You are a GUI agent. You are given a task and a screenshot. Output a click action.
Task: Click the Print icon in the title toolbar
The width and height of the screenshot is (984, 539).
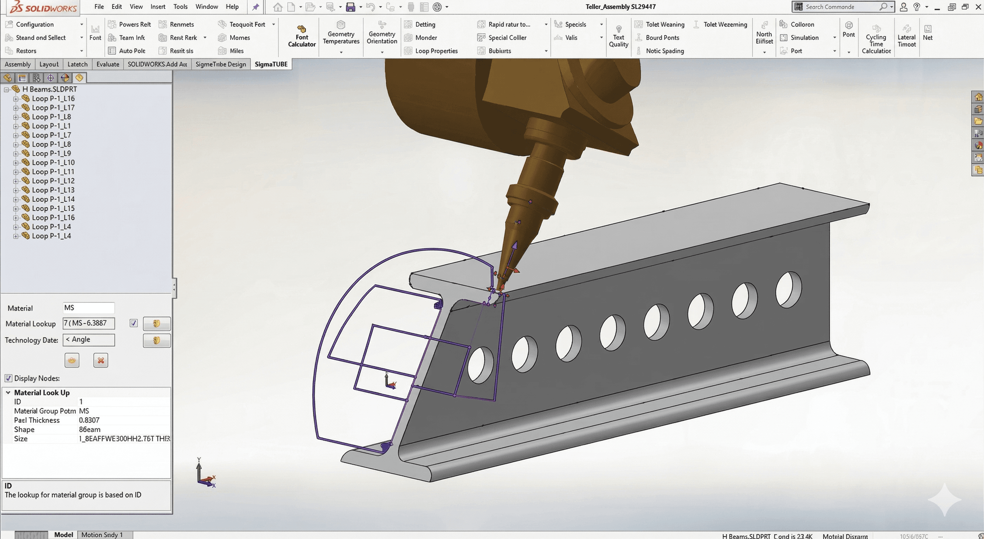click(411, 7)
